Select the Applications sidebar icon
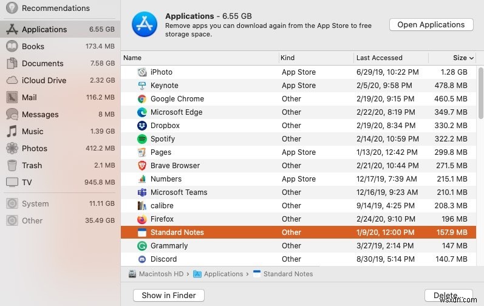 point(12,29)
